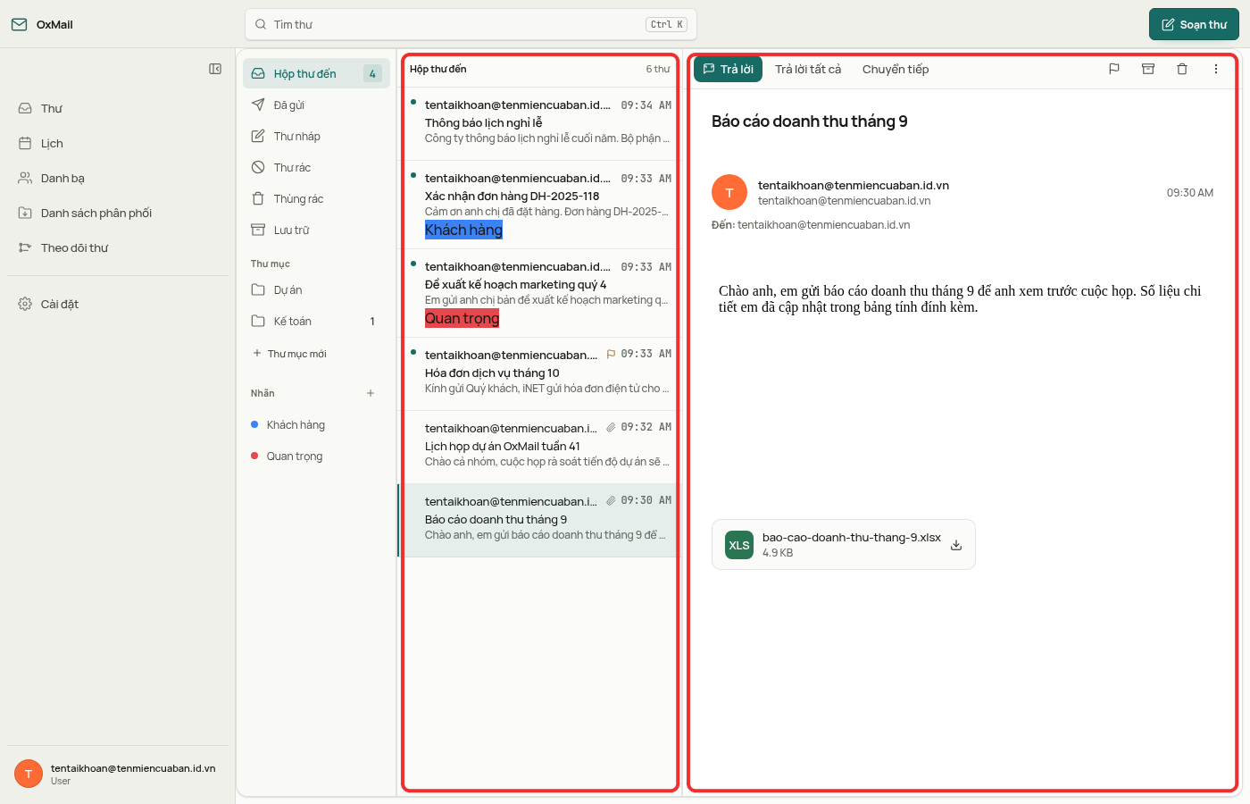Go to Danh sách phân phối
The image size is (1250, 804).
[x=118, y=213]
